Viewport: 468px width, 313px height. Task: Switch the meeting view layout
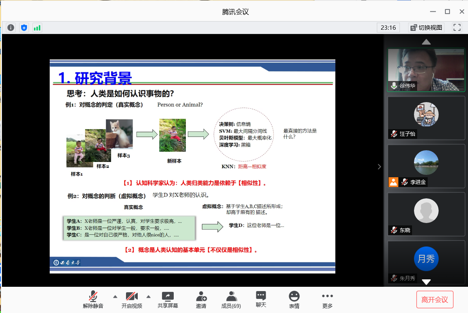coord(426,27)
